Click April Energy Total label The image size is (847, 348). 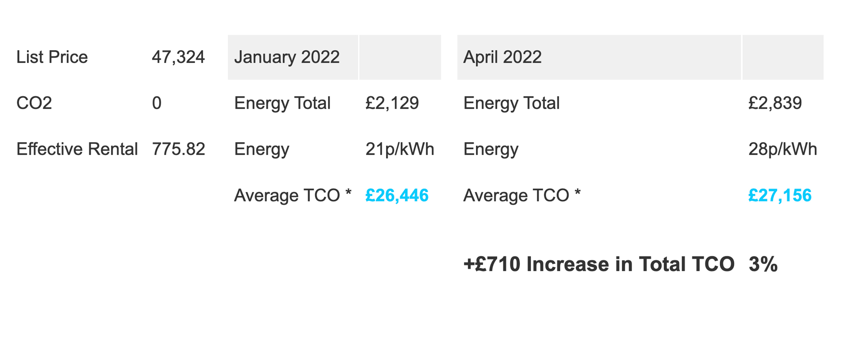511,103
